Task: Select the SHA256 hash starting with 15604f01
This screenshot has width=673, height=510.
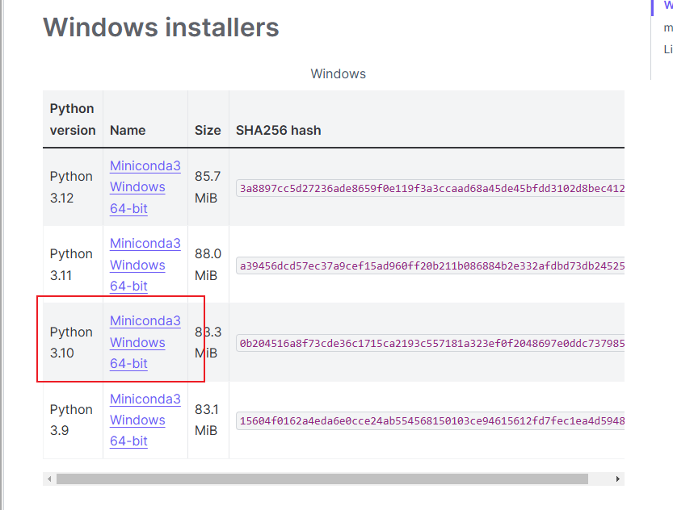Action: tap(430, 420)
